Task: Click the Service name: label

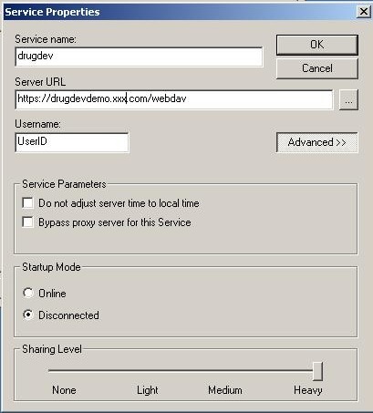Action: (x=46, y=39)
